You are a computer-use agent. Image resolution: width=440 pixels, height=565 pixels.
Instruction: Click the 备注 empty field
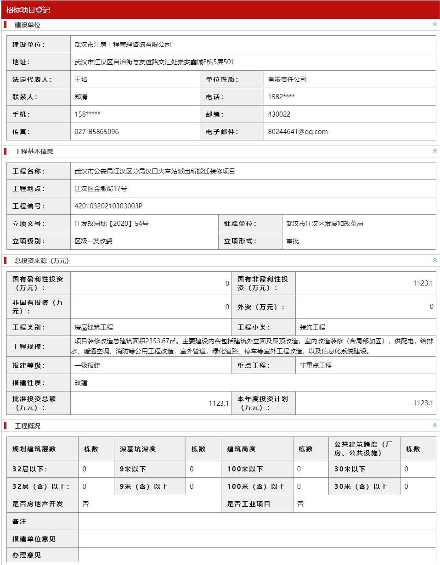256,521
